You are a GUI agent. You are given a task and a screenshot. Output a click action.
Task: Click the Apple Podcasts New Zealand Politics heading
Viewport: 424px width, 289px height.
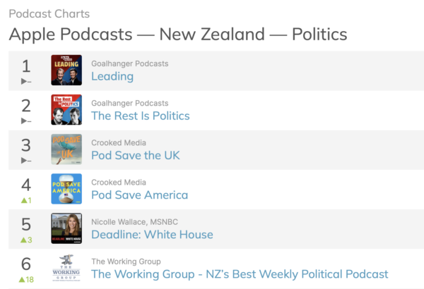click(177, 34)
